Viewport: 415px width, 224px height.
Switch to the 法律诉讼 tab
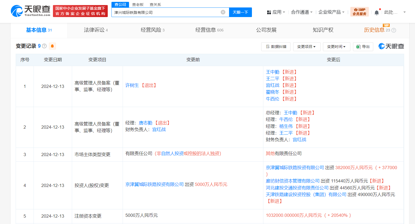click(96, 30)
